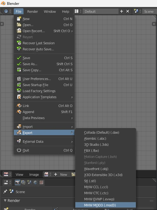Screen dimensions: 157x210
Task: Click the Load Factory Settings icon
Action: click(x=19, y=91)
